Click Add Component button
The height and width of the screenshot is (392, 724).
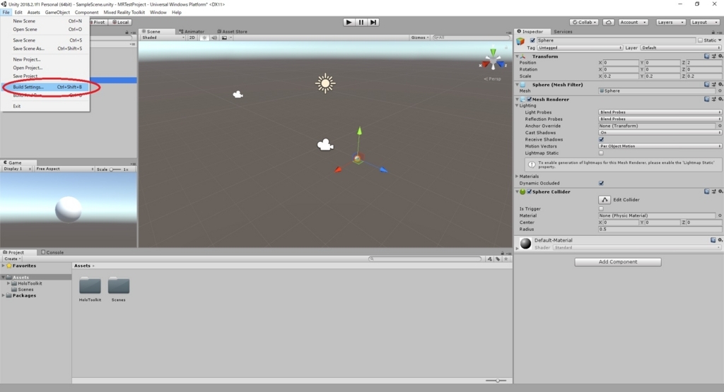pos(618,262)
